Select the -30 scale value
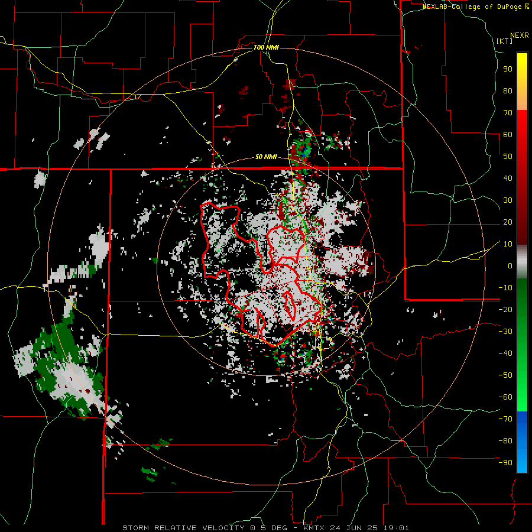The image size is (532, 532). (505, 332)
